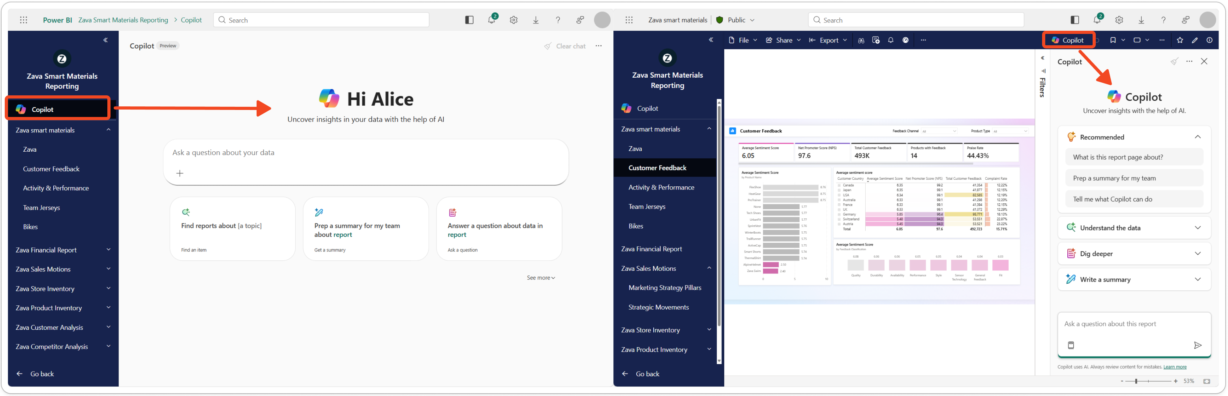Favorite the report with the star icon
Screen dimensions: 1228x396
pyautogui.click(x=1180, y=41)
